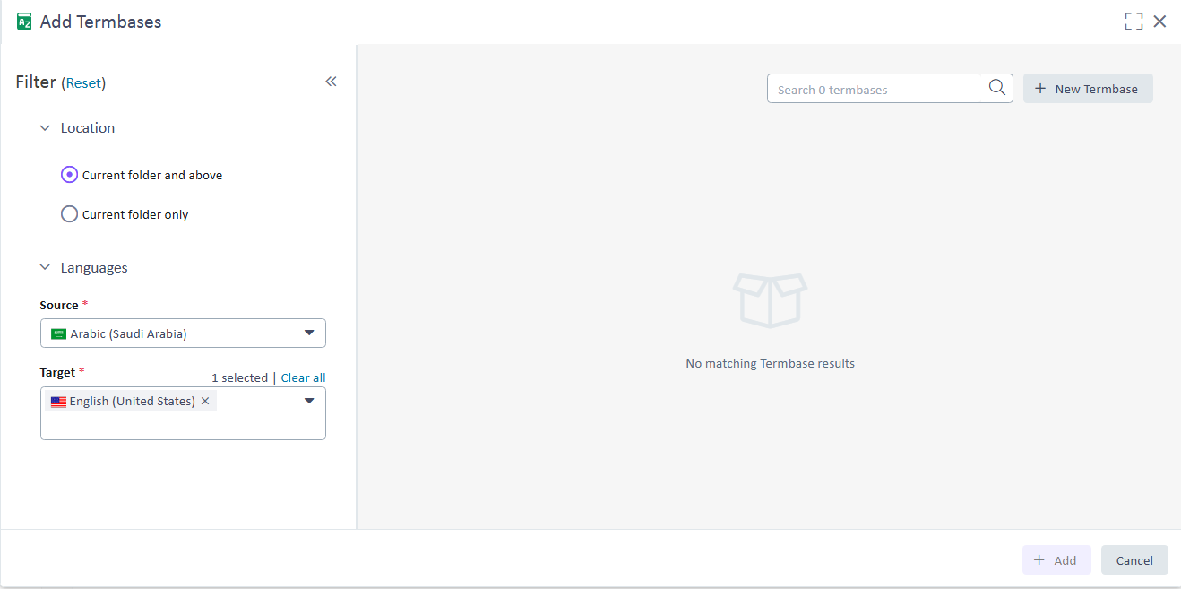The width and height of the screenshot is (1181, 589).
Task: Open the Source language dropdown arrow
Action: [x=309, y=333]
